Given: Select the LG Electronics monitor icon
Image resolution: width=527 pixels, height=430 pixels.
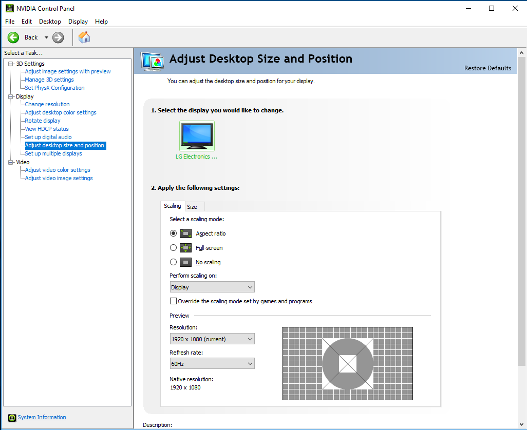Looking at the screenshot, I should pos(197,136).
